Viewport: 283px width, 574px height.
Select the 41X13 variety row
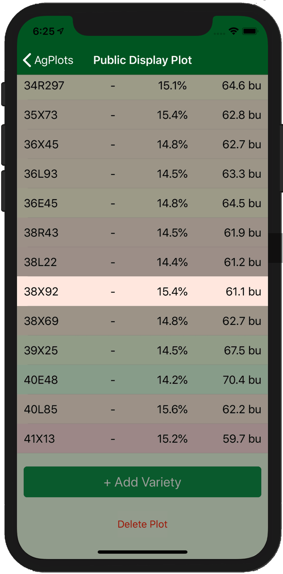143,438
